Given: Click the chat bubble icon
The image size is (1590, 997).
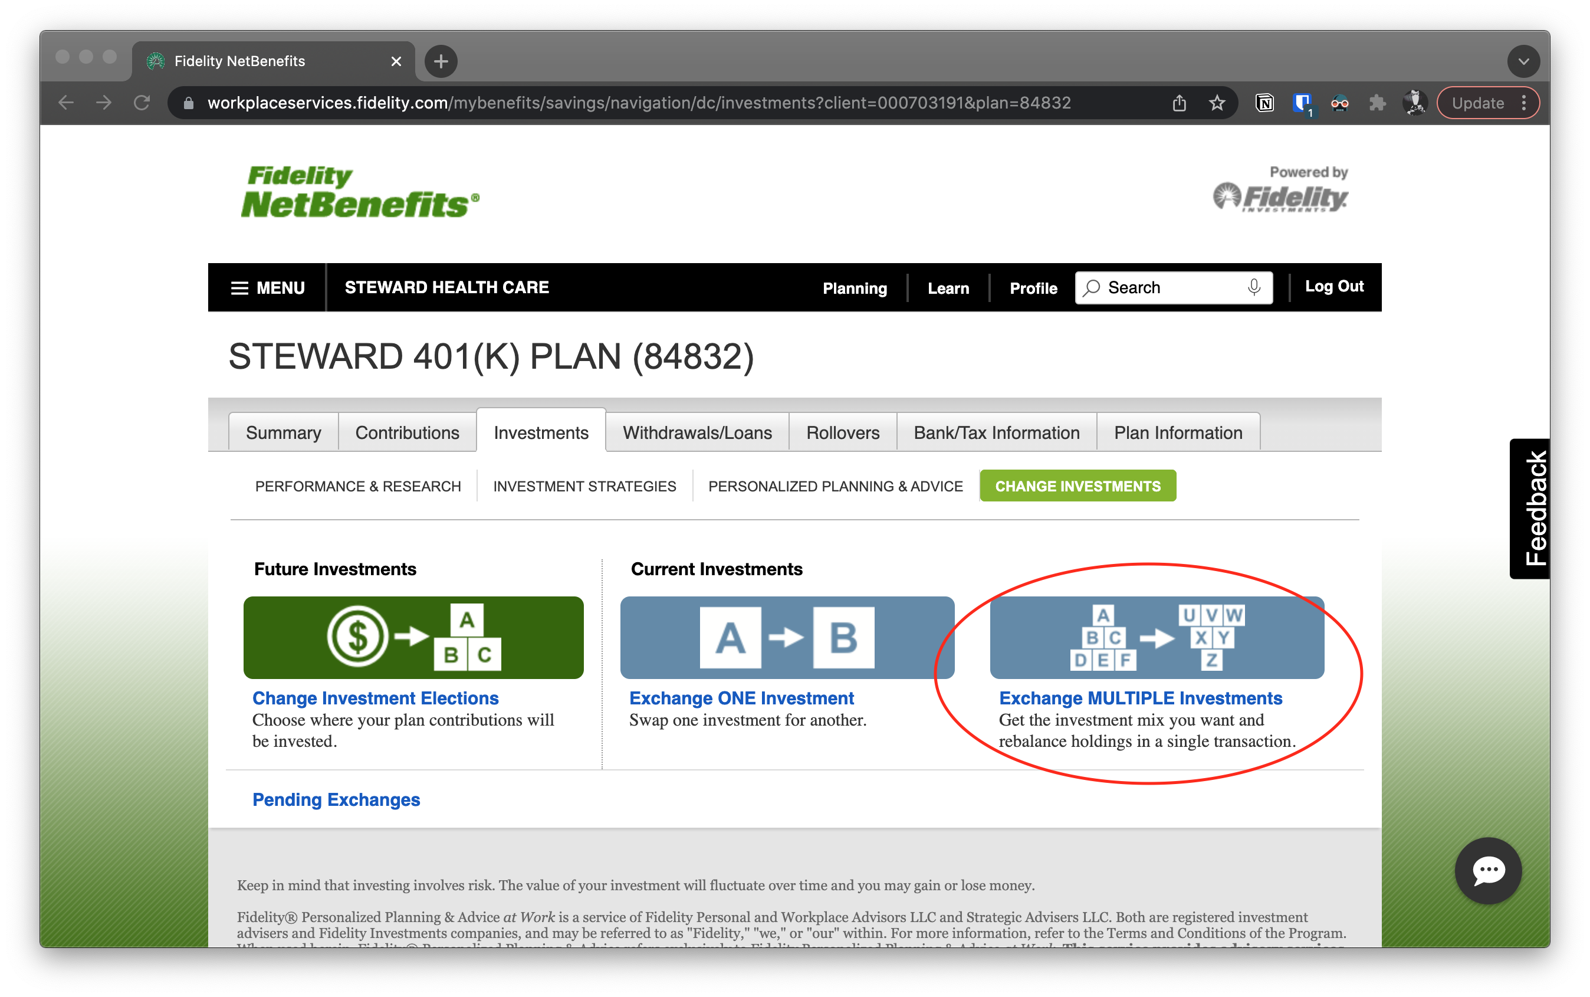Looking at the screenshot, I should point(1488,870).
